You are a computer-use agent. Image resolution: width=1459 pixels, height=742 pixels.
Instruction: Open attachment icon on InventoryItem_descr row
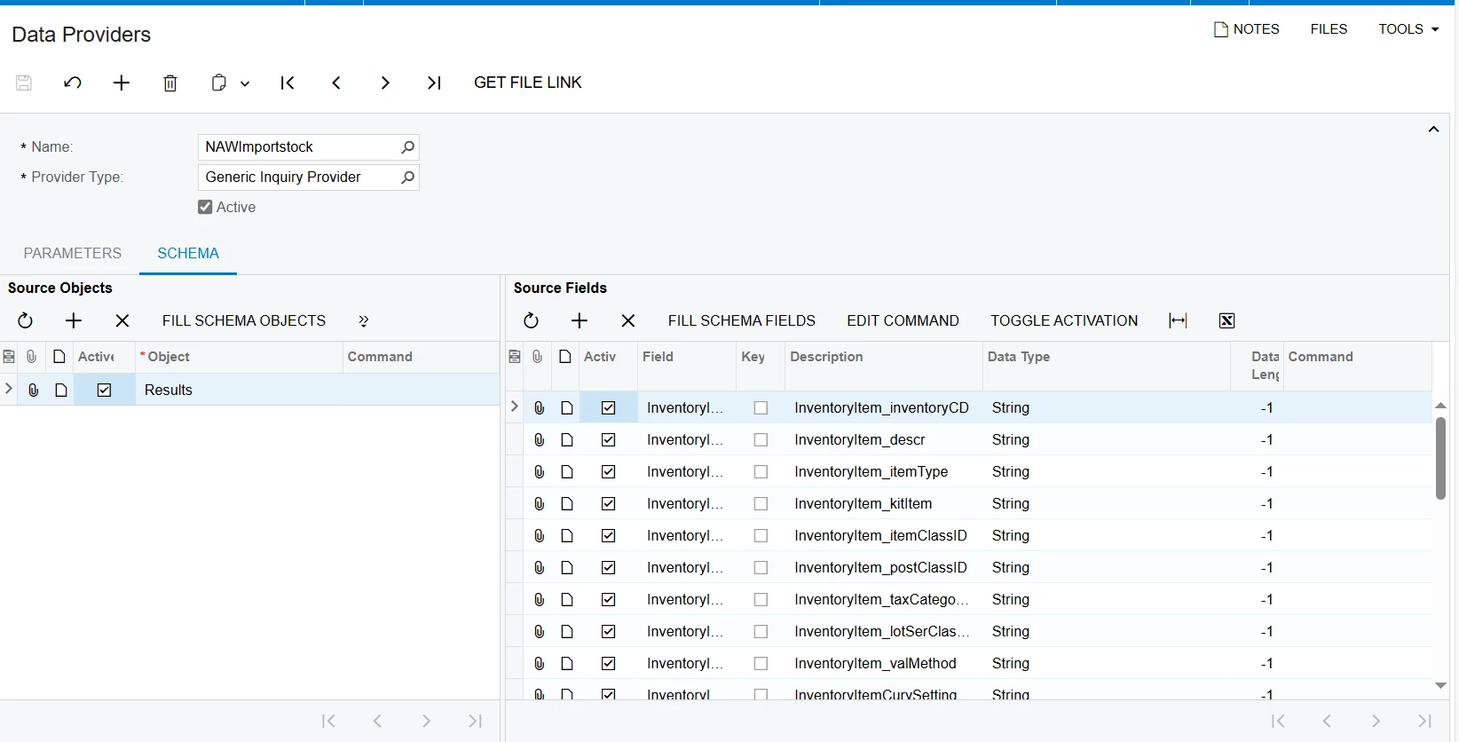539,439
